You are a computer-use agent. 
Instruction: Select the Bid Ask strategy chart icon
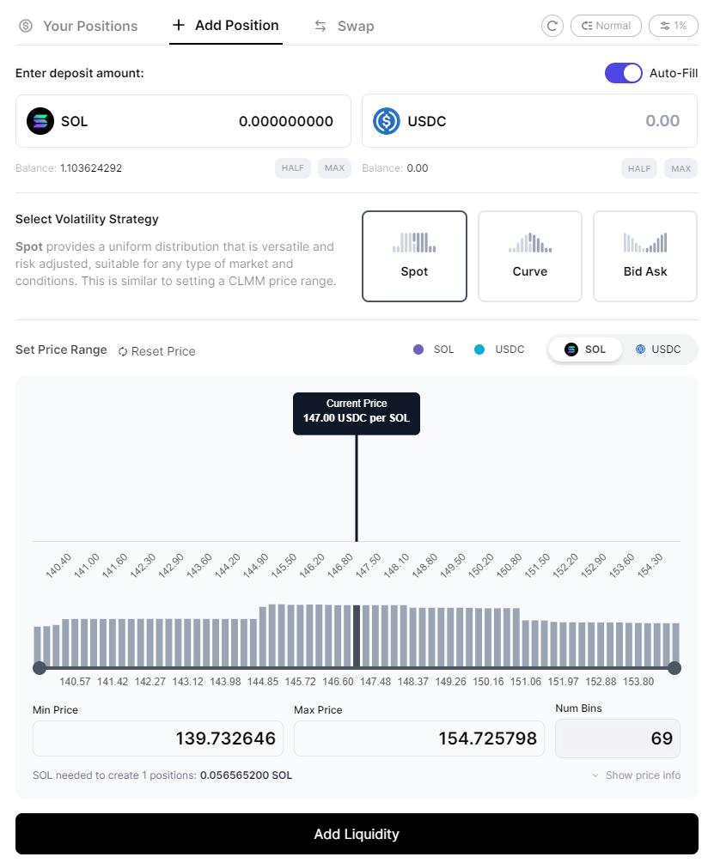click(x=645, y=243)
